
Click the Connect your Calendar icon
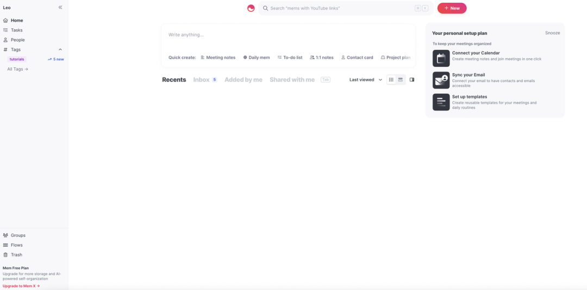[441, 58]
